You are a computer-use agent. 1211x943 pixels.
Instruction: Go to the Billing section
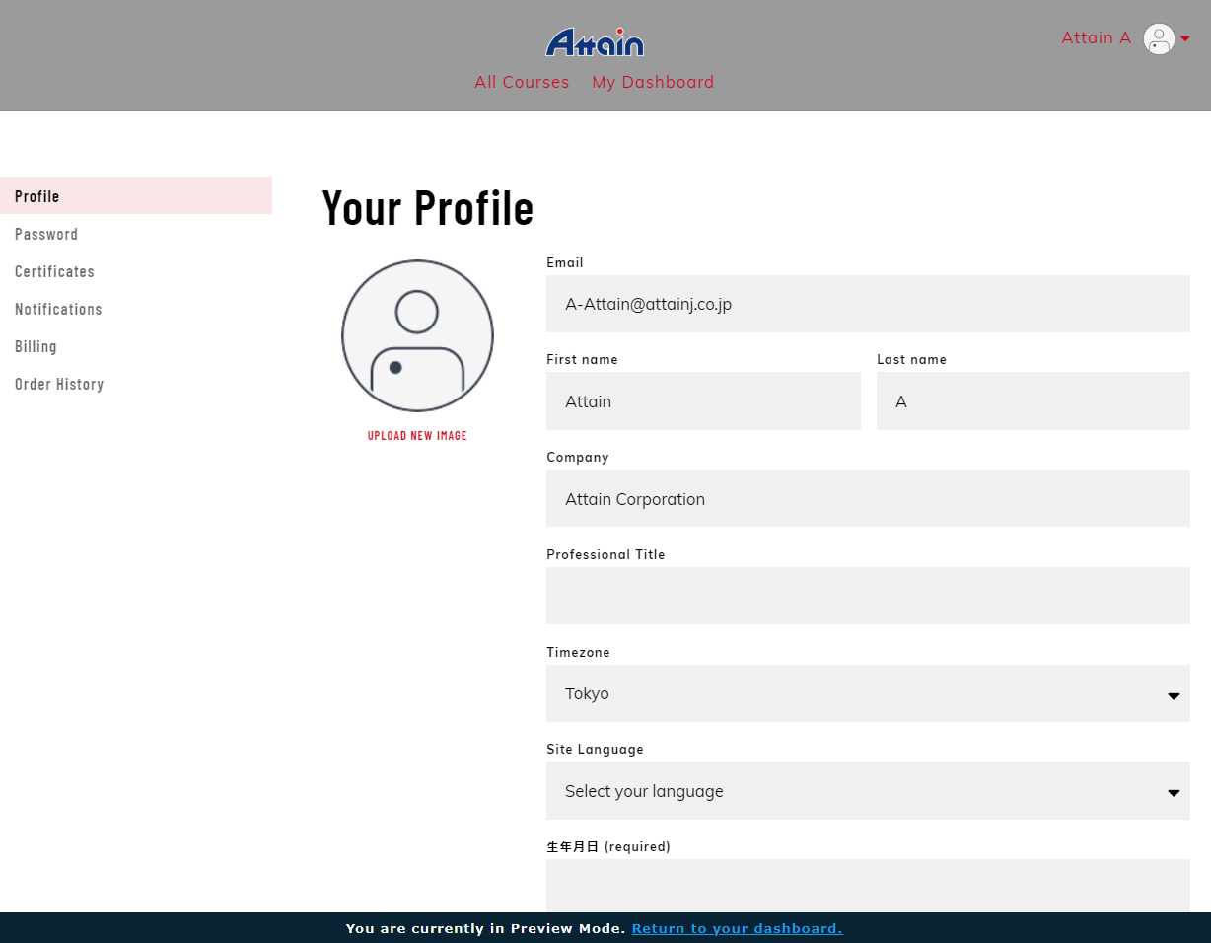[36, 346]
